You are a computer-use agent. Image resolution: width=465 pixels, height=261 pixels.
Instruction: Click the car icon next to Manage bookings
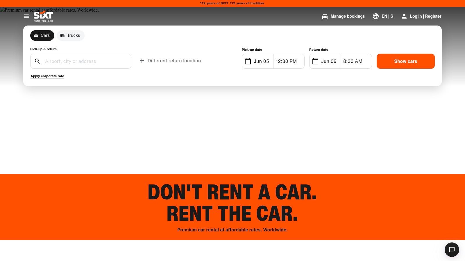(x=325, y=16)
